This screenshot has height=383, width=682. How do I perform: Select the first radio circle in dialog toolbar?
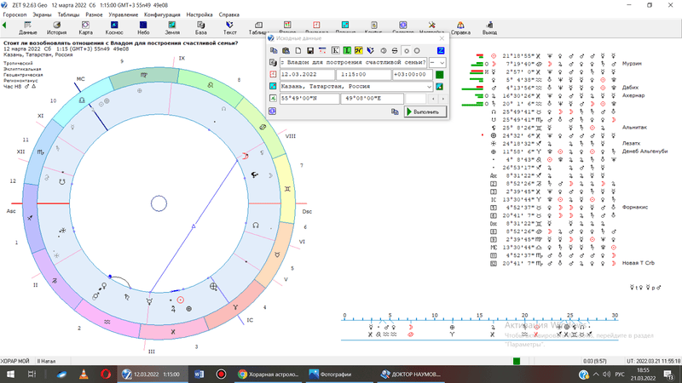pos(406,51)
